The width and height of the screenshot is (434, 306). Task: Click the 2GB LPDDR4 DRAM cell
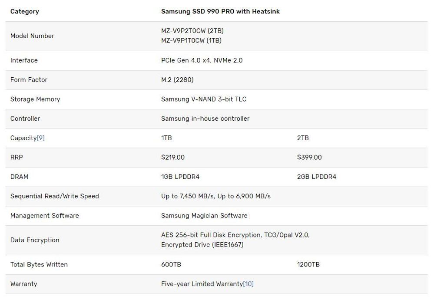pos(317,177)
